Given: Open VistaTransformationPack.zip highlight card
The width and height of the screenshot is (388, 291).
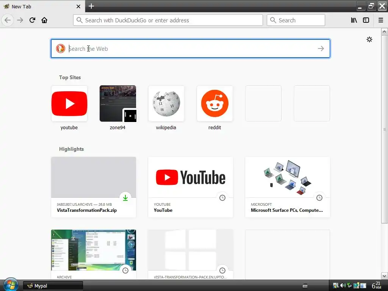Looking at the screenshot, I should [x=94, y=187].
